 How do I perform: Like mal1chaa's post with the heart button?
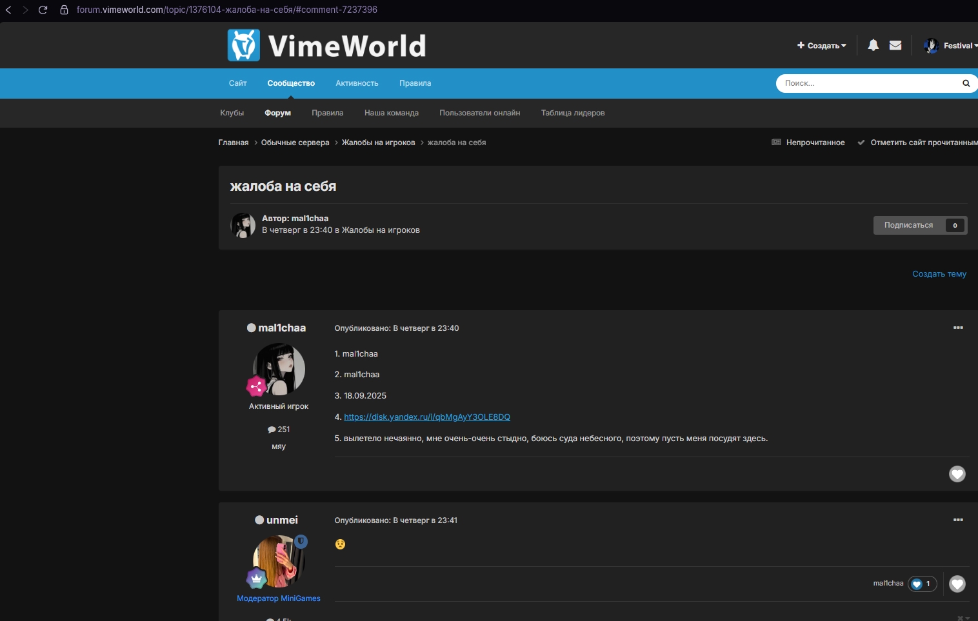point(957,474)
